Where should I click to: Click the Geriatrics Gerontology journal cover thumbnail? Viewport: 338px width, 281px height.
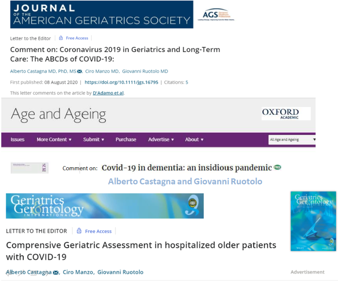pos(313,221)
